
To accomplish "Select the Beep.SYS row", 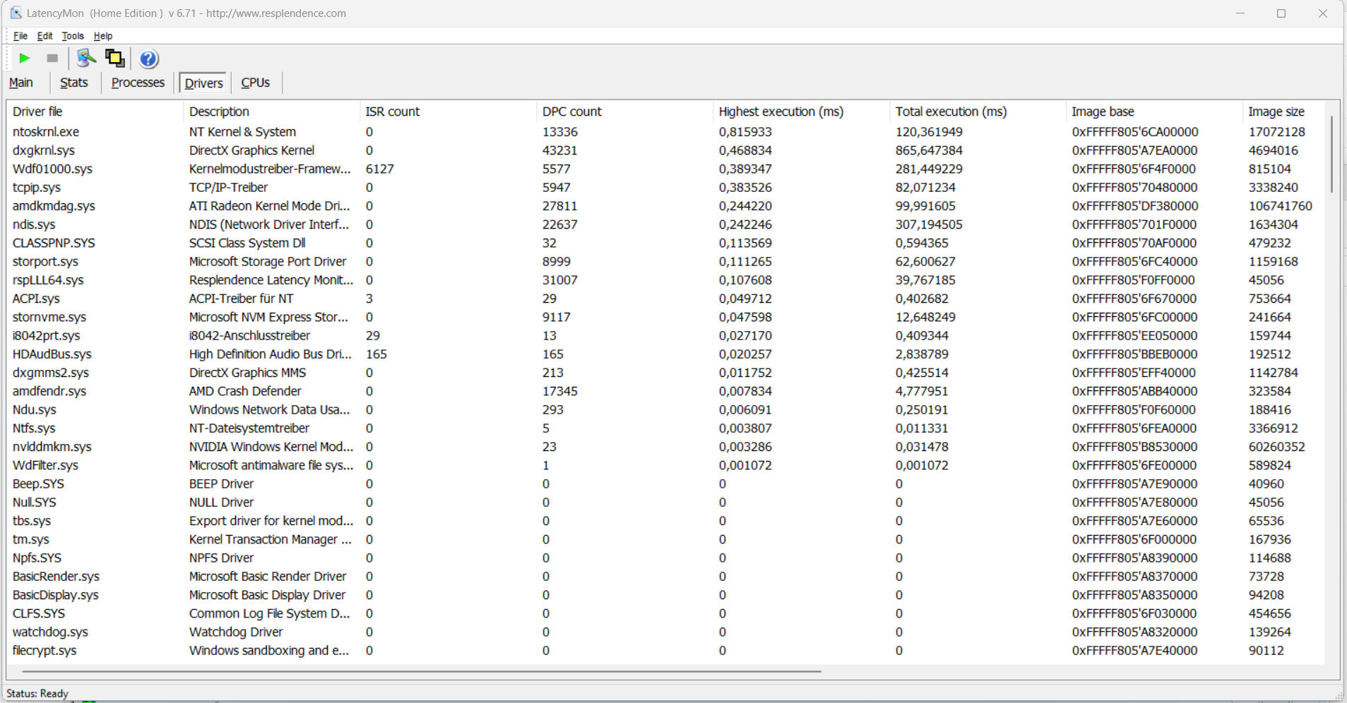I will (x=665, y=484).
